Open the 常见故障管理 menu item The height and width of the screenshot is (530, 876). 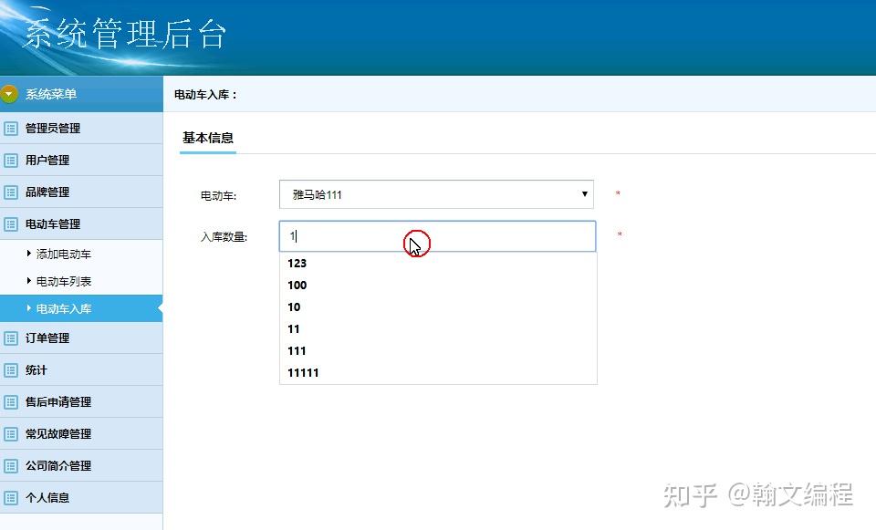81,433
